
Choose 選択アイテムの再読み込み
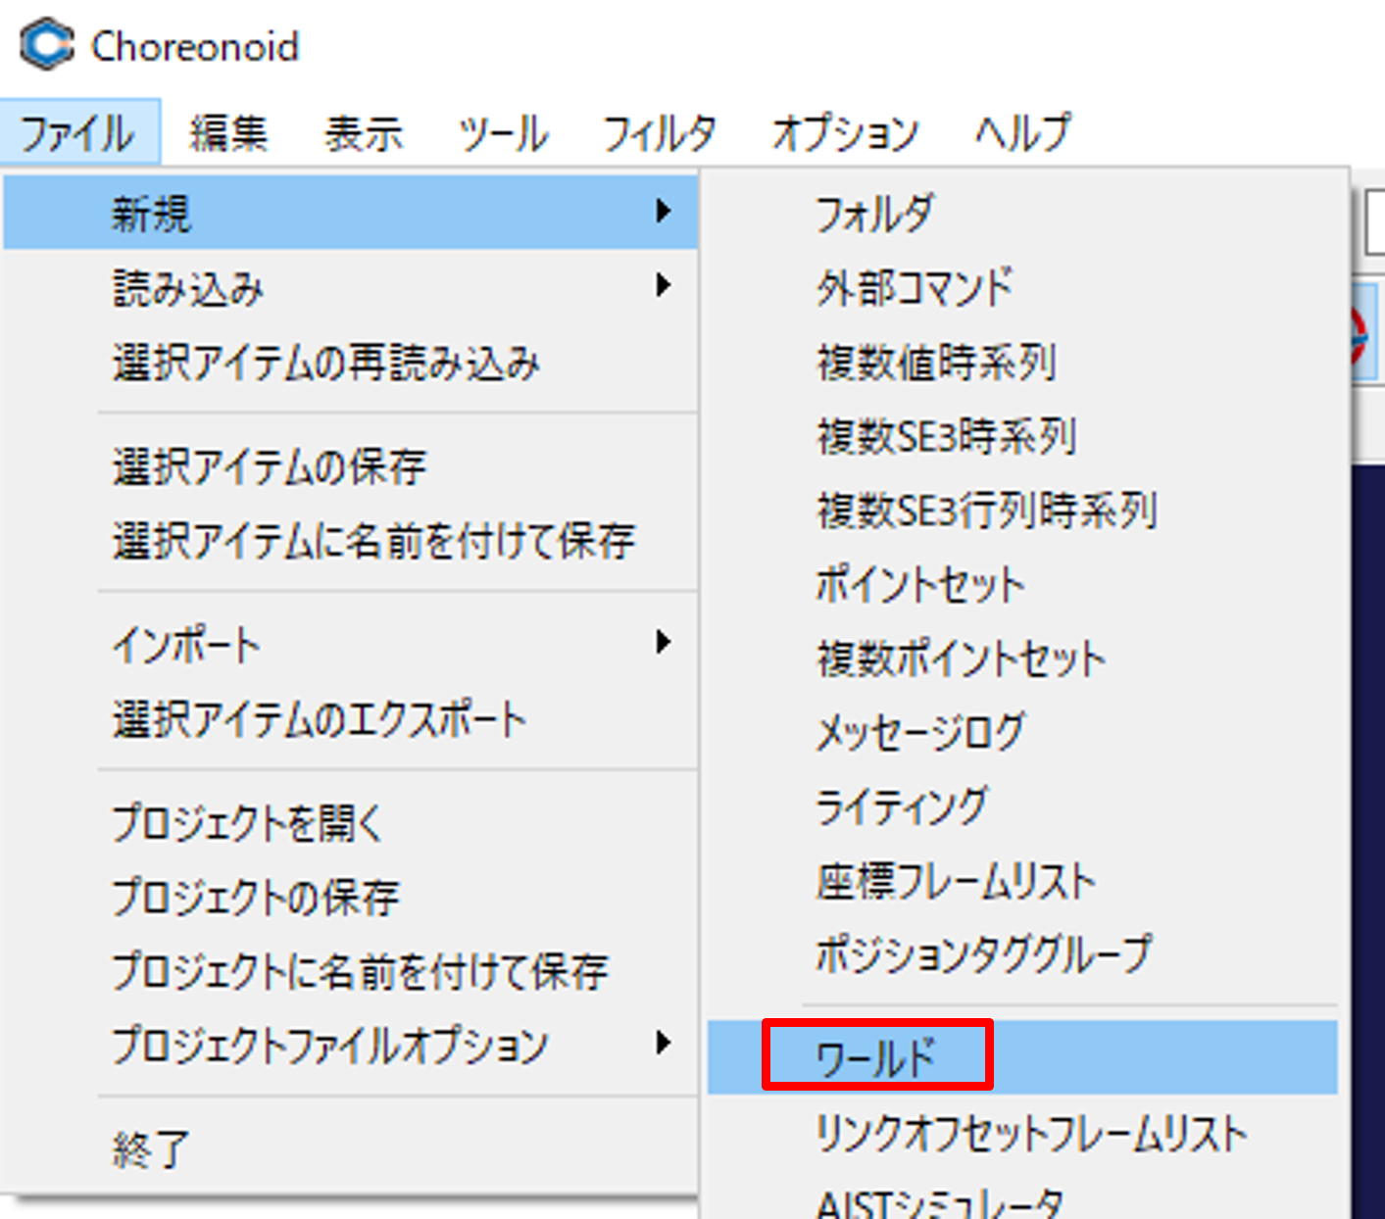326,363
